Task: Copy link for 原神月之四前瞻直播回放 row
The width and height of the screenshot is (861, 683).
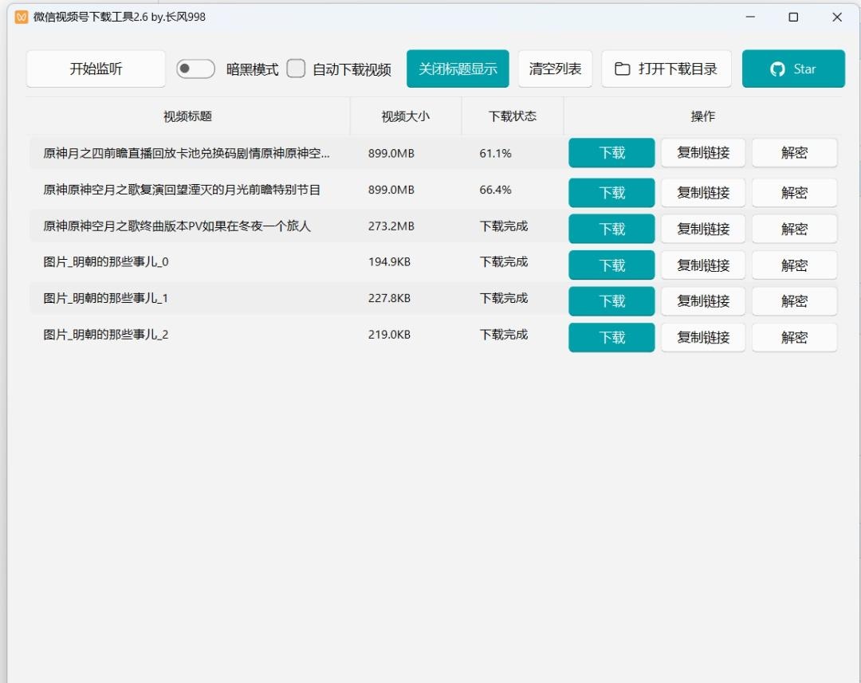Action: pyautogui.click(x=703, y=153)
